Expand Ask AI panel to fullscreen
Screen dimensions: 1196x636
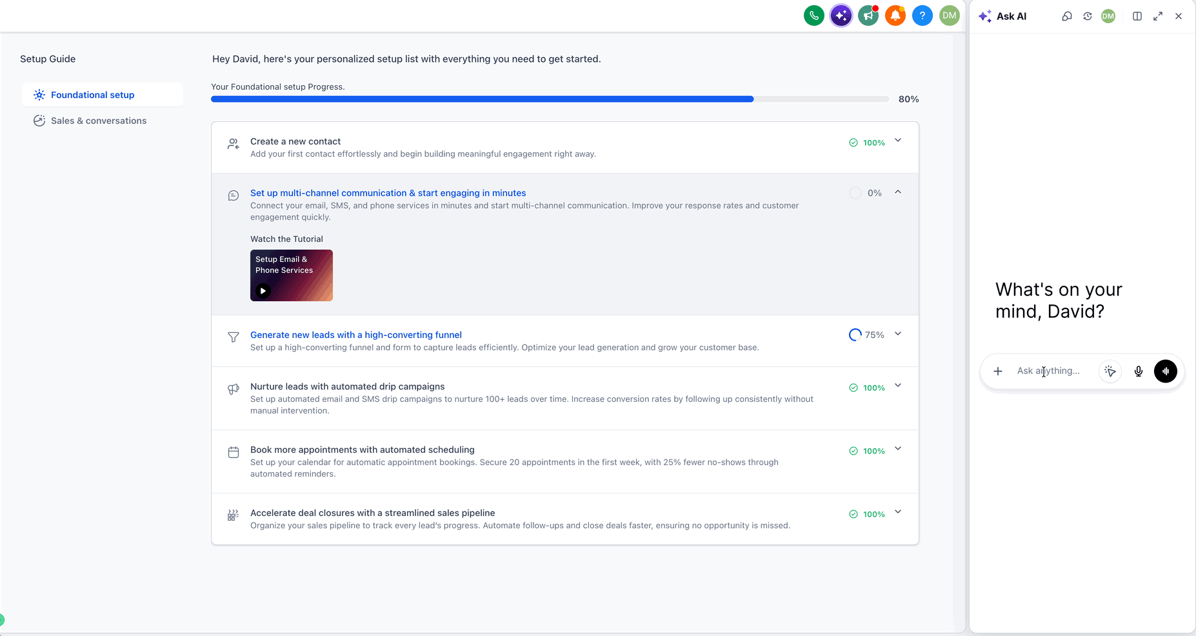point(1158,16)
